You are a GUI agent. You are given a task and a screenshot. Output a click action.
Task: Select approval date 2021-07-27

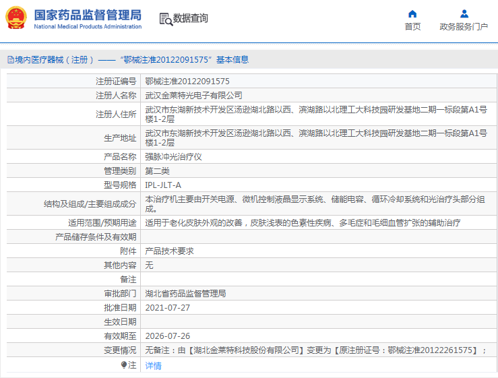[x=167, y=307]
